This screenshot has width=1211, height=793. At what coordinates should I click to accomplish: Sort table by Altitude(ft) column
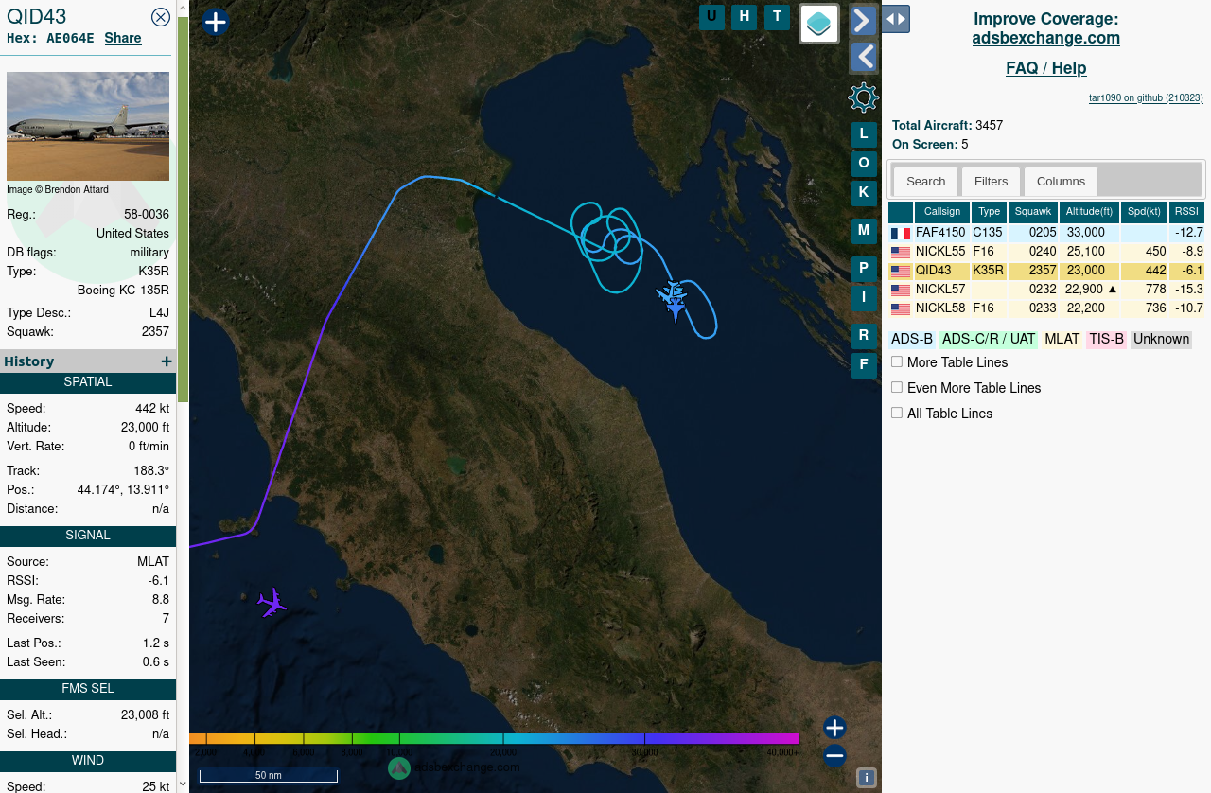(1089, 212)
